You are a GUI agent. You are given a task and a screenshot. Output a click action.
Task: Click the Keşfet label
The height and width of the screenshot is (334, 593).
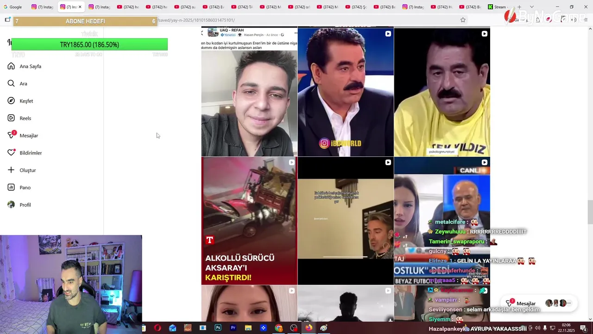pyautogui.click(x=26, y=101)
